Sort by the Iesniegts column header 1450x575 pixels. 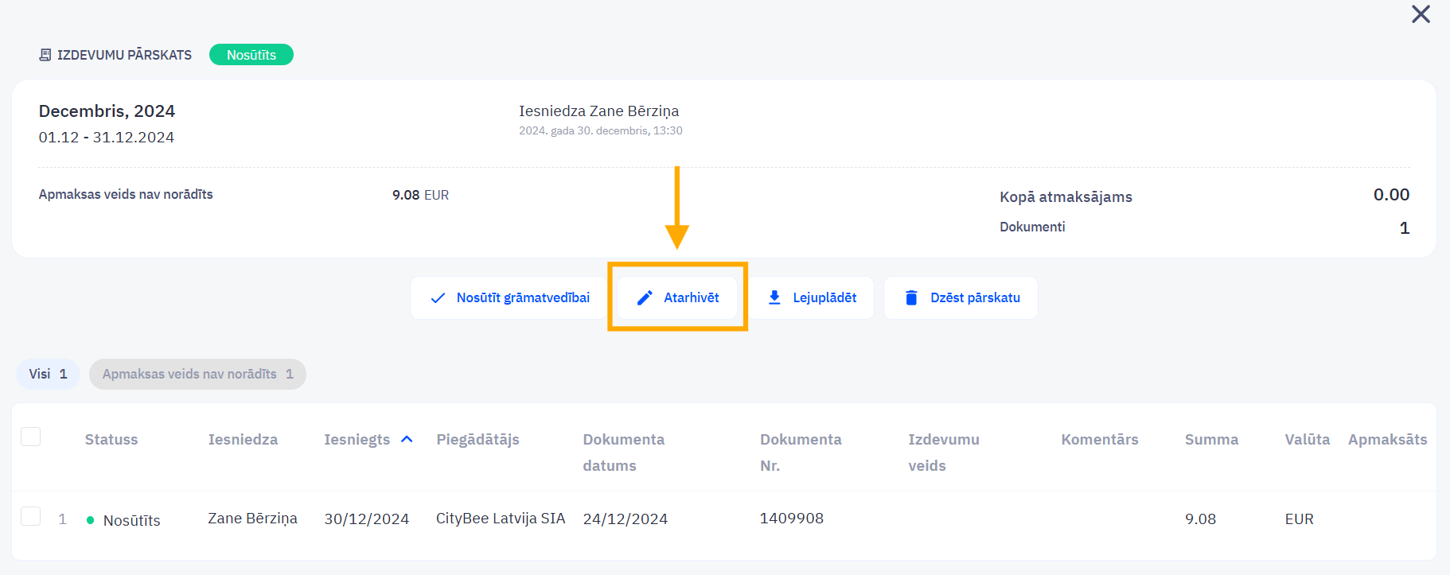tap(357, 440)
